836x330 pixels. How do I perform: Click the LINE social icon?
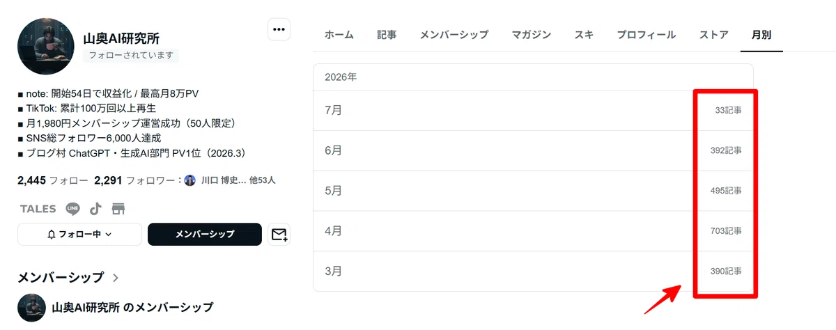tap(72, 209)
